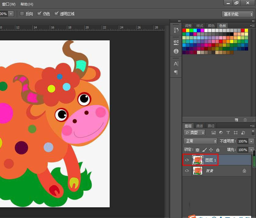The width and height of the screenshot is (256, 218).
Task: Hide the 图层 1 layer visibility eye
Action: [187, 160]
